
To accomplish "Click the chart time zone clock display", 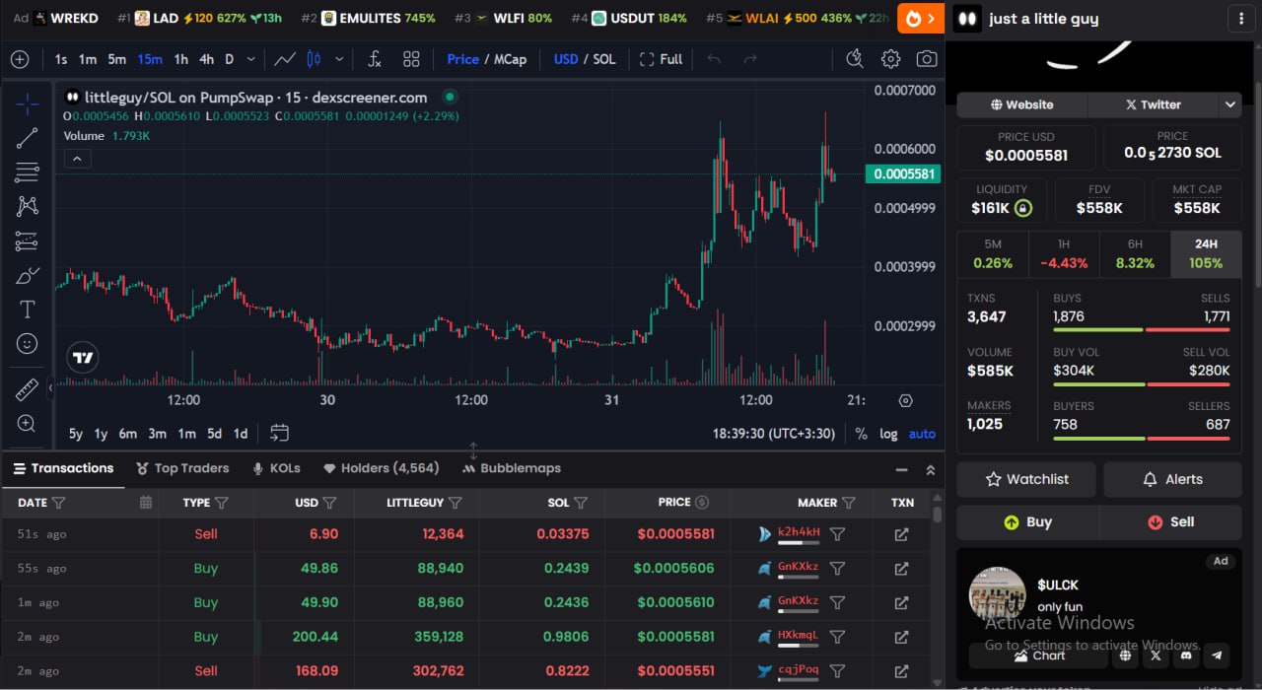I will tap(774, 434).
